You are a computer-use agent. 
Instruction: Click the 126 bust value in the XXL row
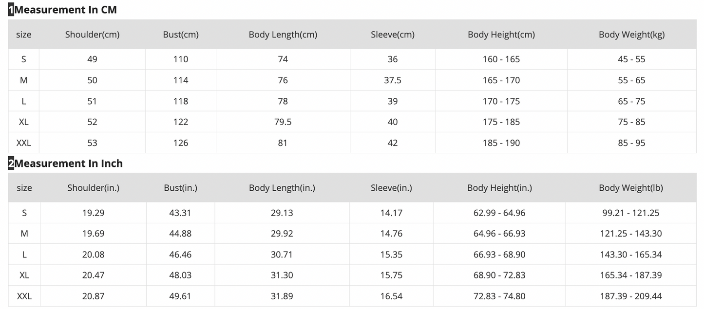(x=181, y=143)
